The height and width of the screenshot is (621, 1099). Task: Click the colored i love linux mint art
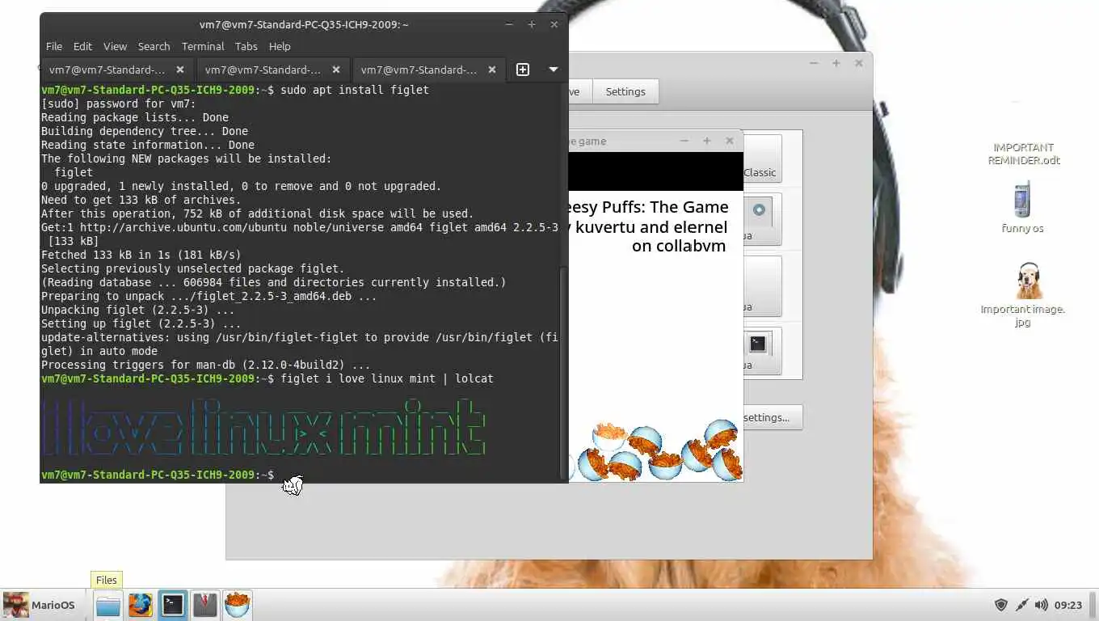[263, 427]
